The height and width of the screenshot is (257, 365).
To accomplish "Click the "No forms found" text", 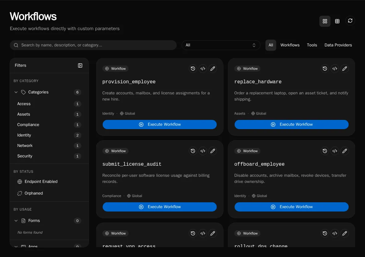I will [30, 232].
